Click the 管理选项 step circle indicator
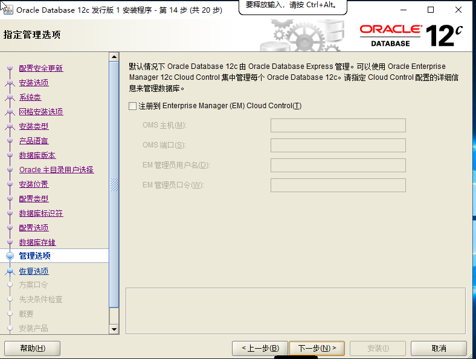 [10, 256]
